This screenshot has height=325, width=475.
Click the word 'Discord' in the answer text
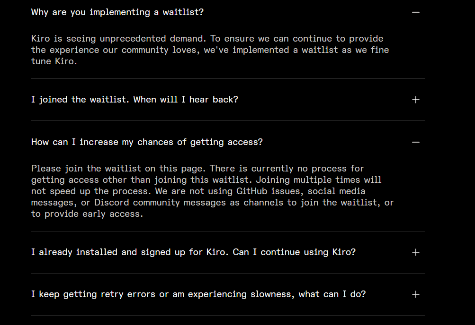point(112,203)
